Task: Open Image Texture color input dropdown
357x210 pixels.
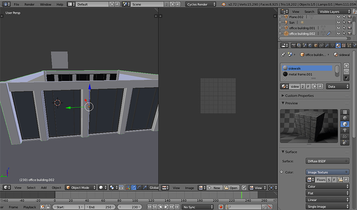Action: [x=328, y=172]
